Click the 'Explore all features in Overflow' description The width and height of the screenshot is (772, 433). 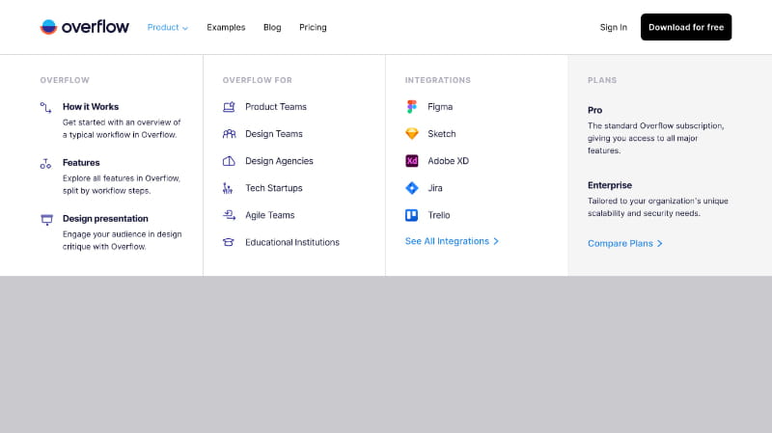click(122, 184)
